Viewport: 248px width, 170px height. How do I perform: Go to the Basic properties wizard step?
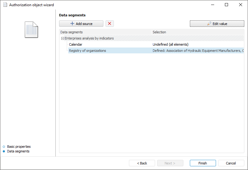tap(19, 147)
